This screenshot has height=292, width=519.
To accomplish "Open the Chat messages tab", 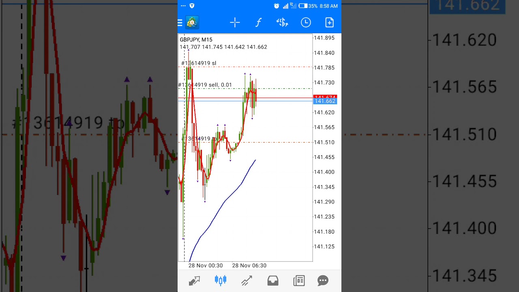I will (323, 281).
